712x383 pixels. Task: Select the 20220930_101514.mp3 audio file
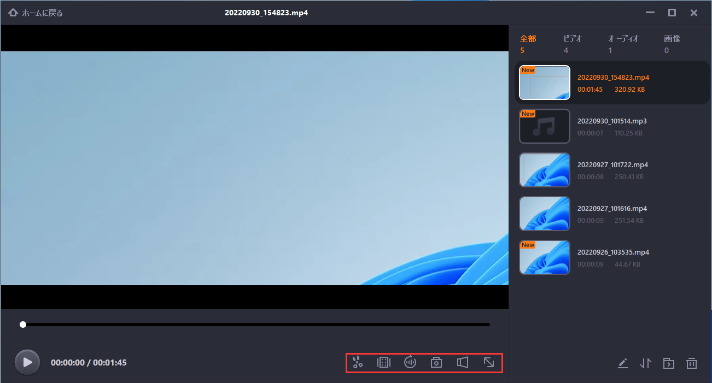[612, 121]
